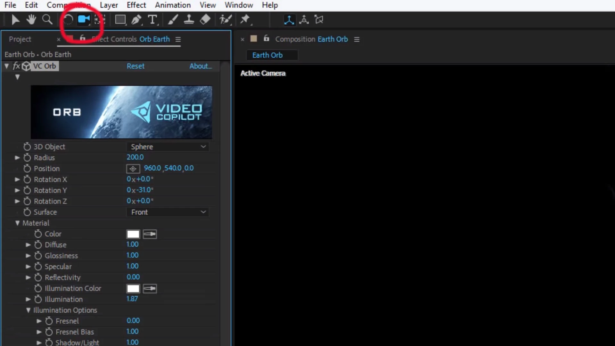Click the About link for VC Orb
The image size is (615, 346).
click(x=201, y=66)
